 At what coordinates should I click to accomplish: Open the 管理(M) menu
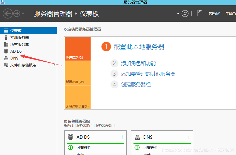[x=215, y=14]
